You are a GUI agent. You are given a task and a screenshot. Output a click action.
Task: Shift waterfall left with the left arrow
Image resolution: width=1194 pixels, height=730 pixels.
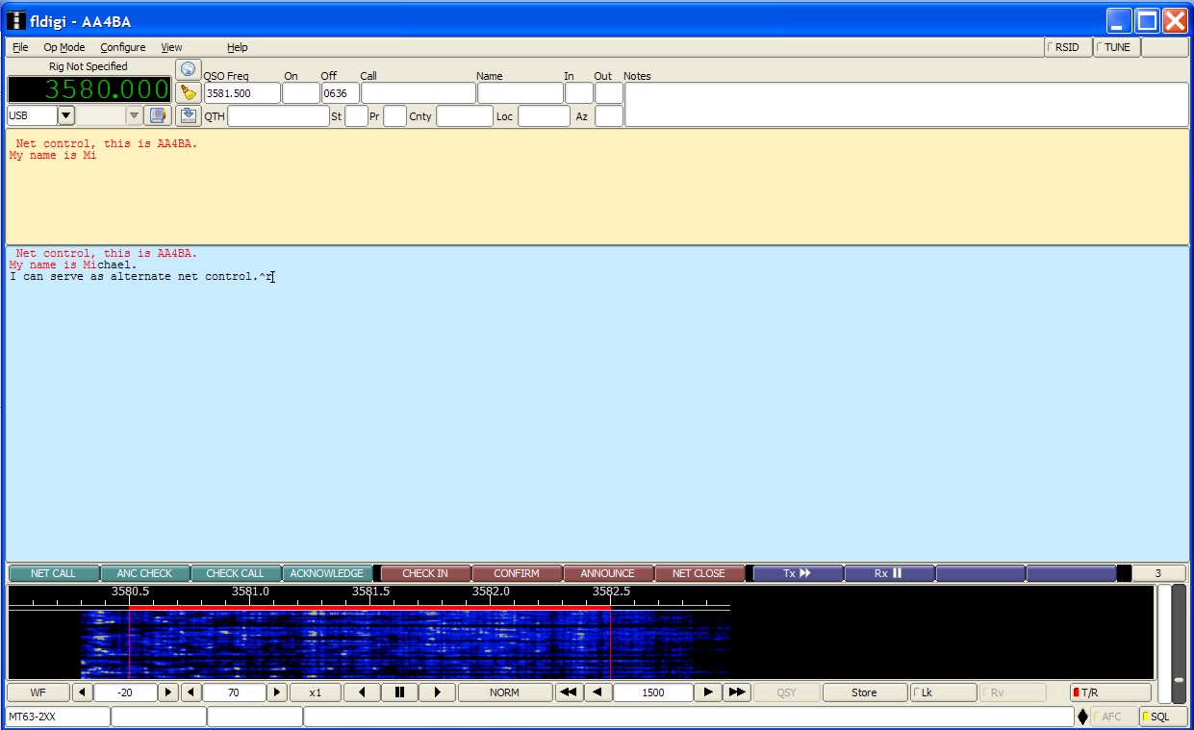(362, 692)
